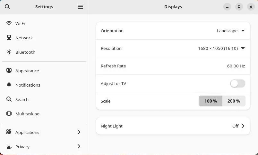Image resolution: width=258 pixels, height=155 pixels.
Task: Enable the Adjust for TV switch
Action: click(x=237, y=83)
